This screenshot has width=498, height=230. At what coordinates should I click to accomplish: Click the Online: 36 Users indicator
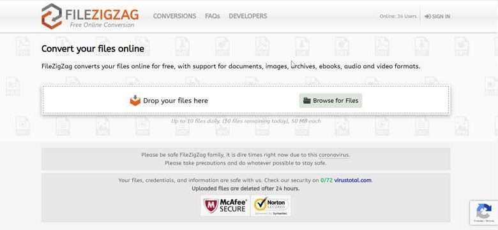[398, 17]
